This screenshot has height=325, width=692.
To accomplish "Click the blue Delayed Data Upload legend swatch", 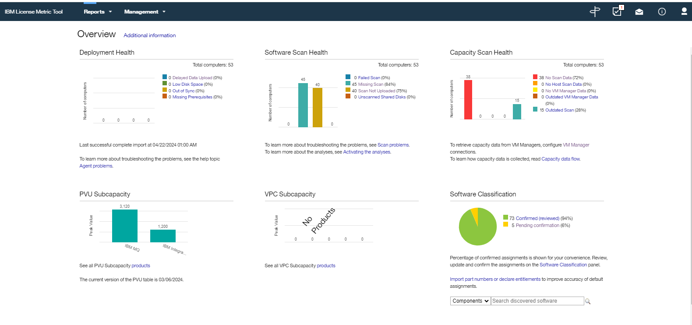I will (x=165, y=77).
